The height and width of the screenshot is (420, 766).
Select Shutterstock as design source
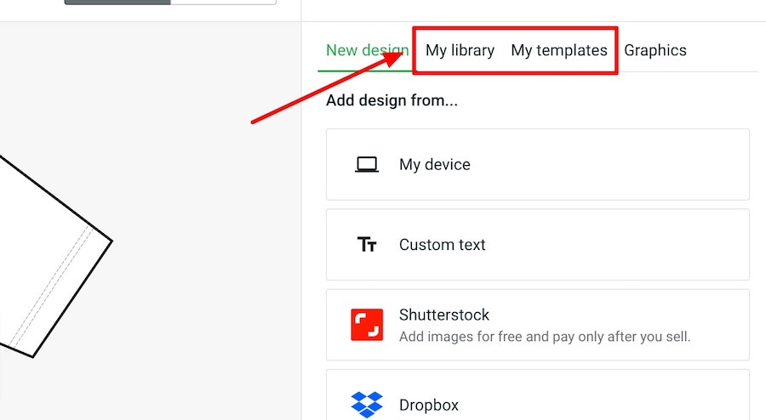coord(537,325)
